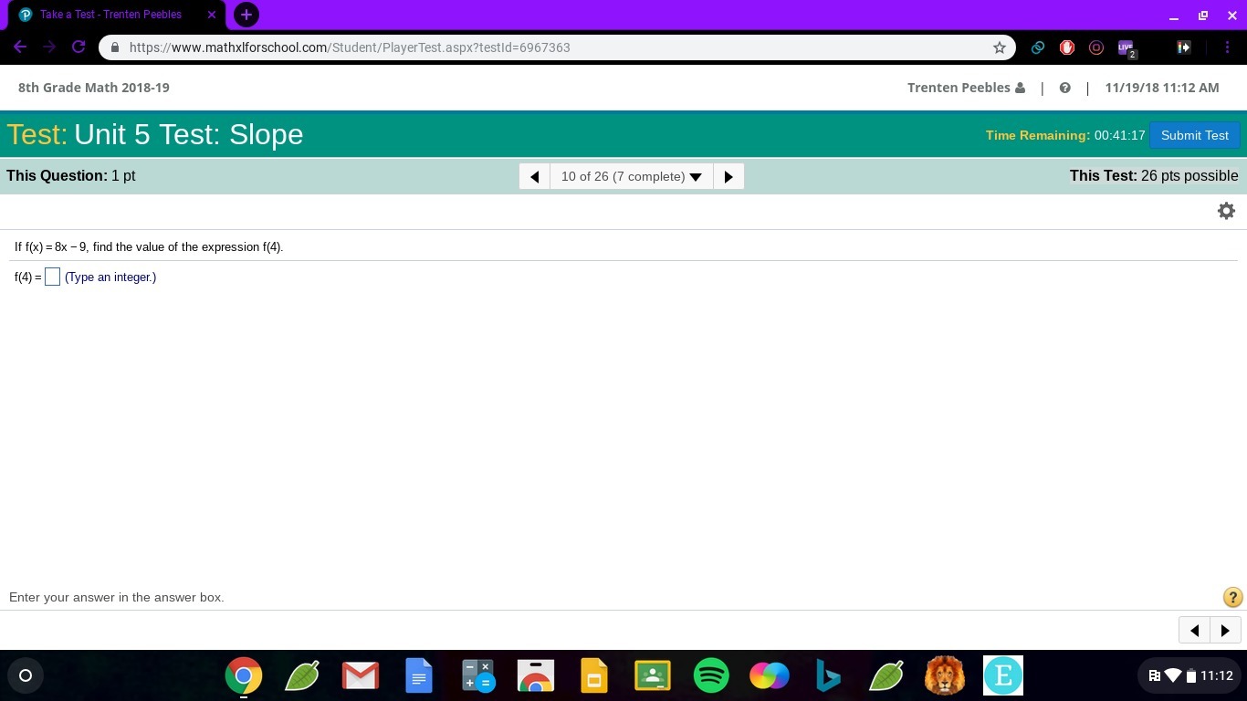Image resolution: width=1247 pixels, height=701 pixels.
Task: Click the 'Time Remaining' timer text
Action: pos(1065,135)
